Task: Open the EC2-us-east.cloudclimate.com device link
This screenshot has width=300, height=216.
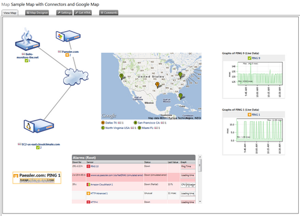Action: (x=41, y=144)
